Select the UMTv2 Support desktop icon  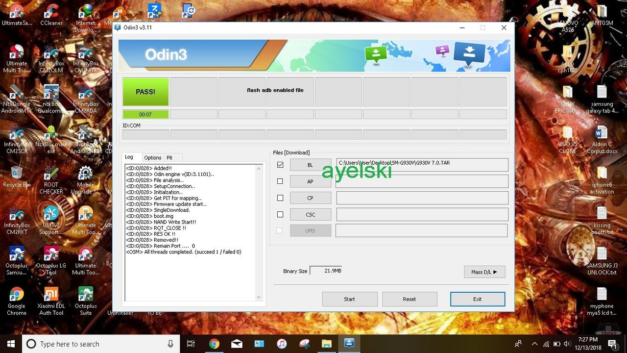point(51,221)
